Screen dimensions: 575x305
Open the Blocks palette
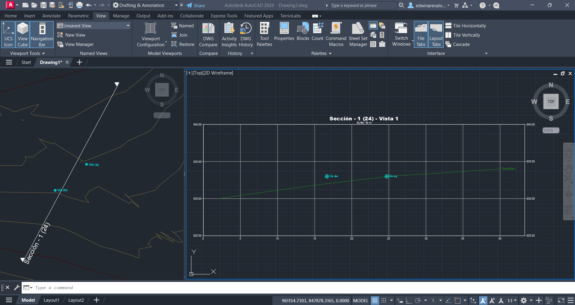click(303, 32)
